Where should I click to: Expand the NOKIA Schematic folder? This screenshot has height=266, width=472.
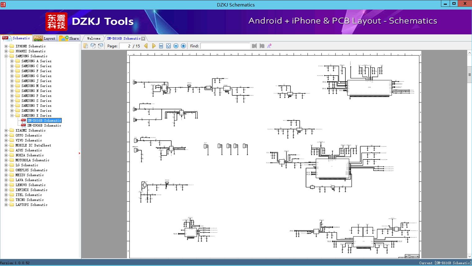[x=6, y=155]
